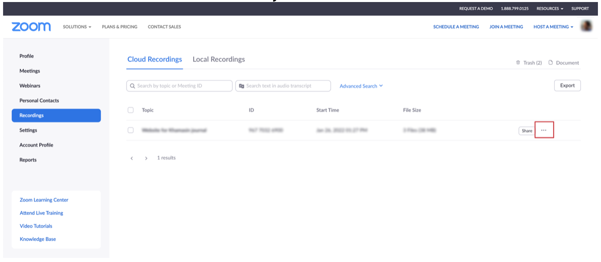Image resolution: width=601 pixels, height=262 pixels.
Task: Select the Cloud Recordings tab
Action: pos(155,59)
